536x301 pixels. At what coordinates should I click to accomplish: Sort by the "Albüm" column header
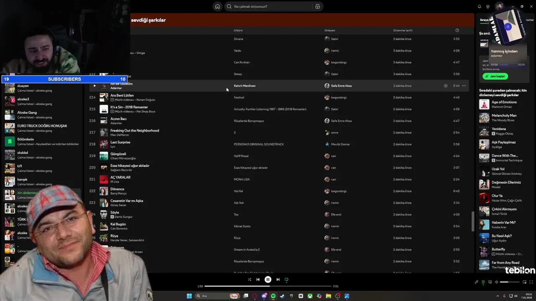[238, 30]
